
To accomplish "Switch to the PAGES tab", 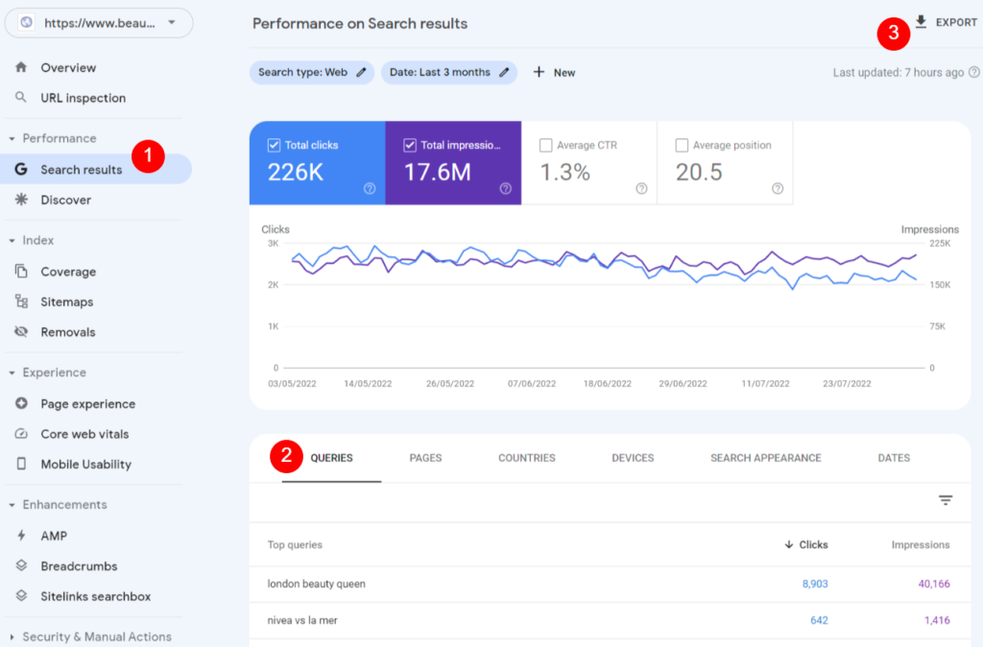I will click(x=425, y=458).
